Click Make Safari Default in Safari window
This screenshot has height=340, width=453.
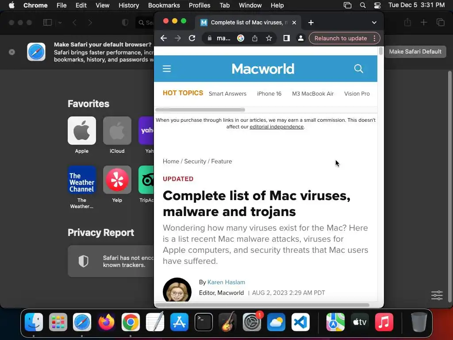click(415, 51)
